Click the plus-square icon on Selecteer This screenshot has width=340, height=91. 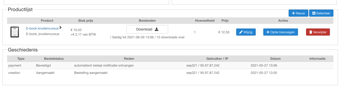click(x=314, y=13)
